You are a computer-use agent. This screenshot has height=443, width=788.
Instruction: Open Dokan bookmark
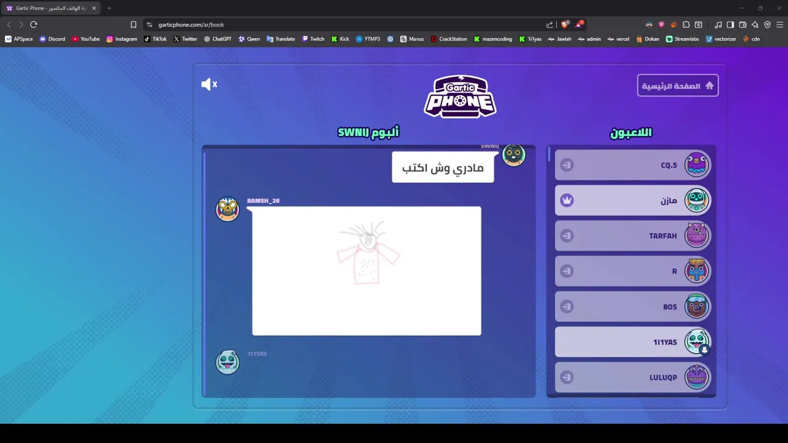648,39
